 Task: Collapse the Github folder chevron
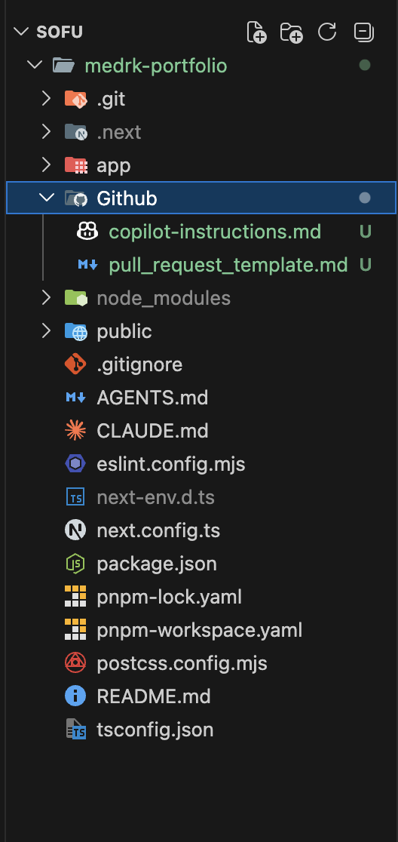[47, 198]
